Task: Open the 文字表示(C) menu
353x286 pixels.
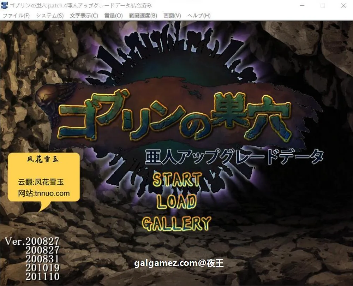Action: pyautogui.click(x=84, y=16)
